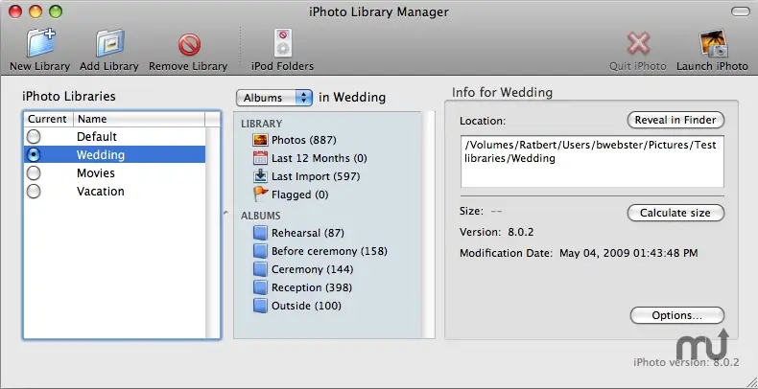Set Movies as the current library
This screenshot has height=389, width=758.
34,172
